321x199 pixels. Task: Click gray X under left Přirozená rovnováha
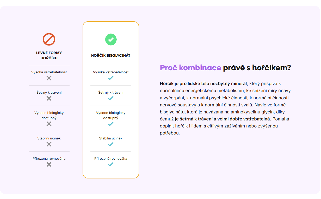[x=49, y=164]
